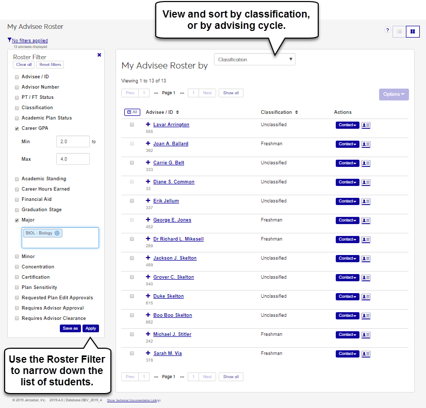426x408 pixels.
Task: Switch to list view icon
Action: coord(399,32)
